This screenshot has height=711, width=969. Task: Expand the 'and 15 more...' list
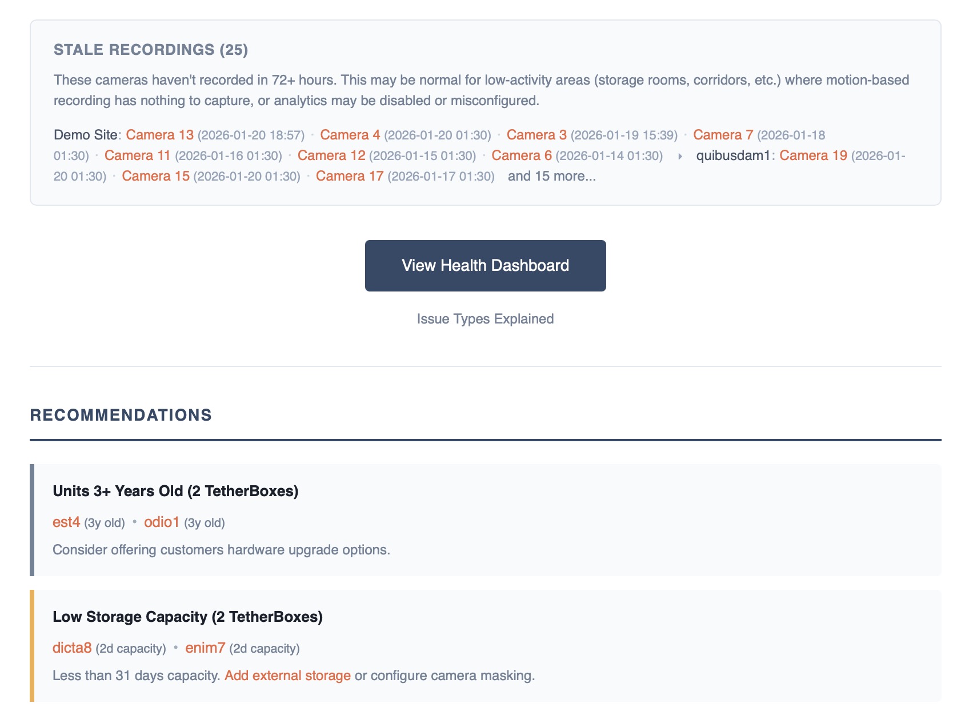551,176
